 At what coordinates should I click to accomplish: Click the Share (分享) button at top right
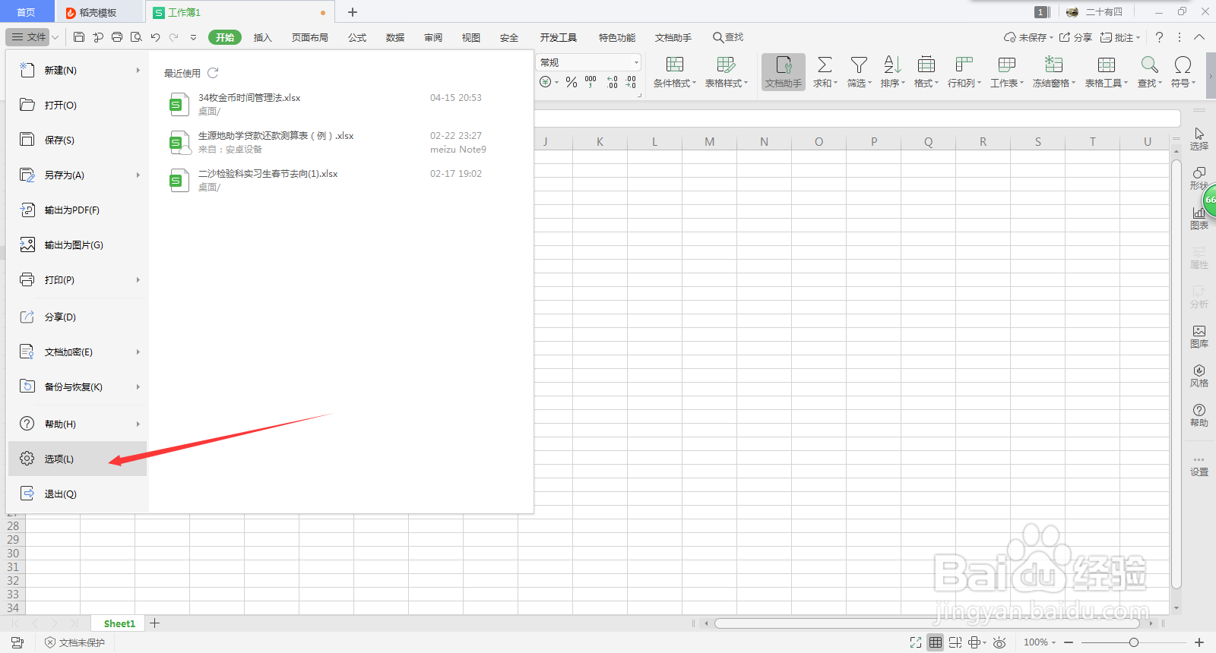[x=1076, y=37]
